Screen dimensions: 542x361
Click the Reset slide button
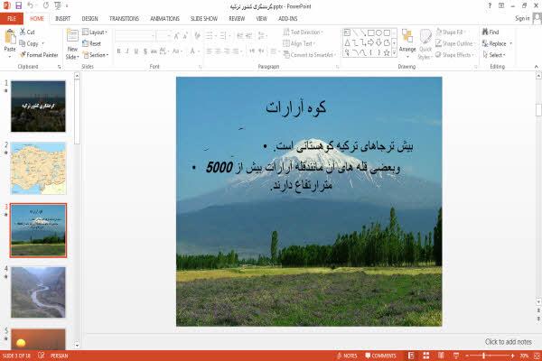pyautogui.click(x=92, y=43)
